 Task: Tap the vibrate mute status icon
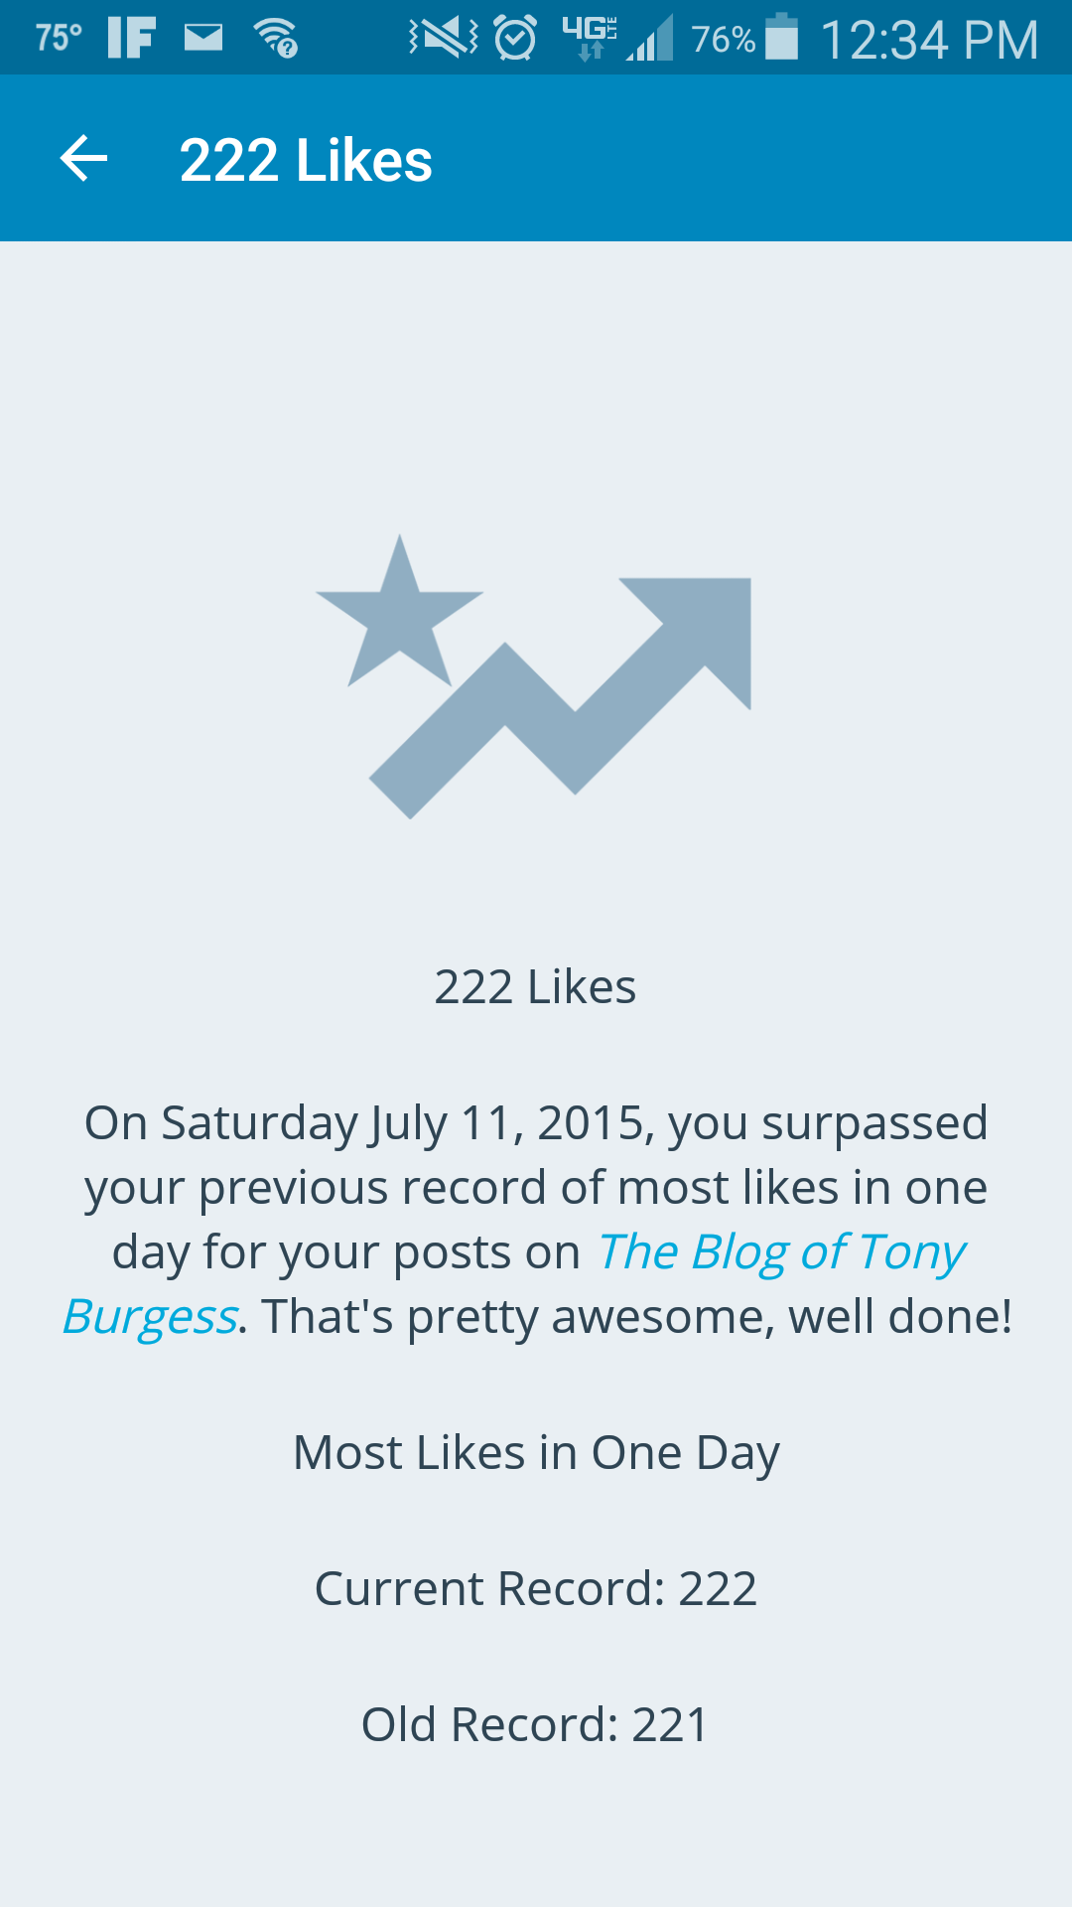click(443, 39)
